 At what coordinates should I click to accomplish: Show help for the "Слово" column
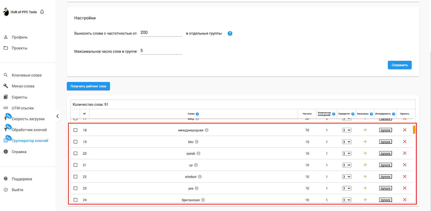197,114
